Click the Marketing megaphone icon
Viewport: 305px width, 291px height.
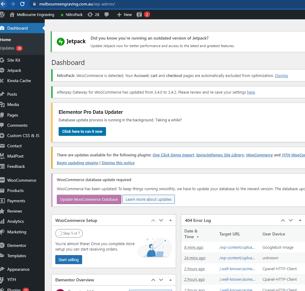tap(2, 232)
